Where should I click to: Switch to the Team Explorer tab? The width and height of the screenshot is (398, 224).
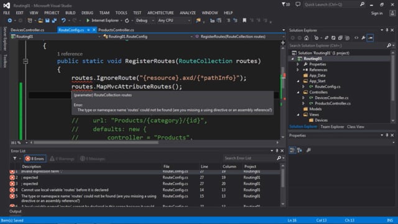coord(332,127)
